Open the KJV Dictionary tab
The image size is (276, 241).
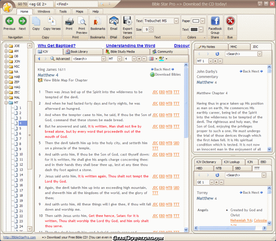208,162
